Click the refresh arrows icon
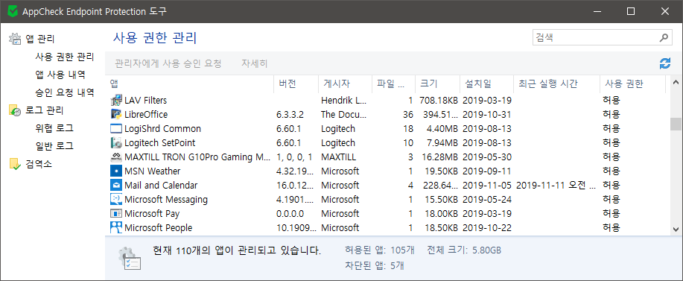683x281 pixels. [664, 63]
